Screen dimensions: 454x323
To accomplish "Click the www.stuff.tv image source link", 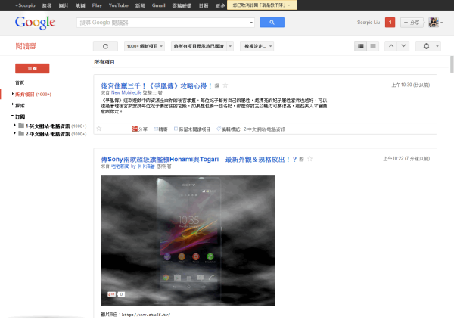I will [x=146, y=315].
